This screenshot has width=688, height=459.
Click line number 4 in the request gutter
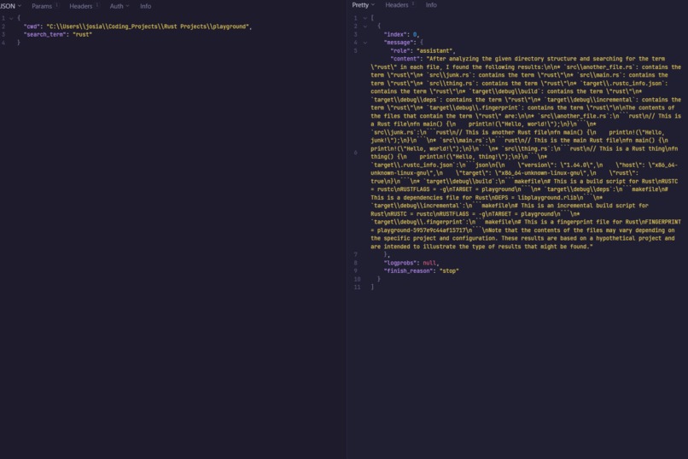[x=3, y=43]
